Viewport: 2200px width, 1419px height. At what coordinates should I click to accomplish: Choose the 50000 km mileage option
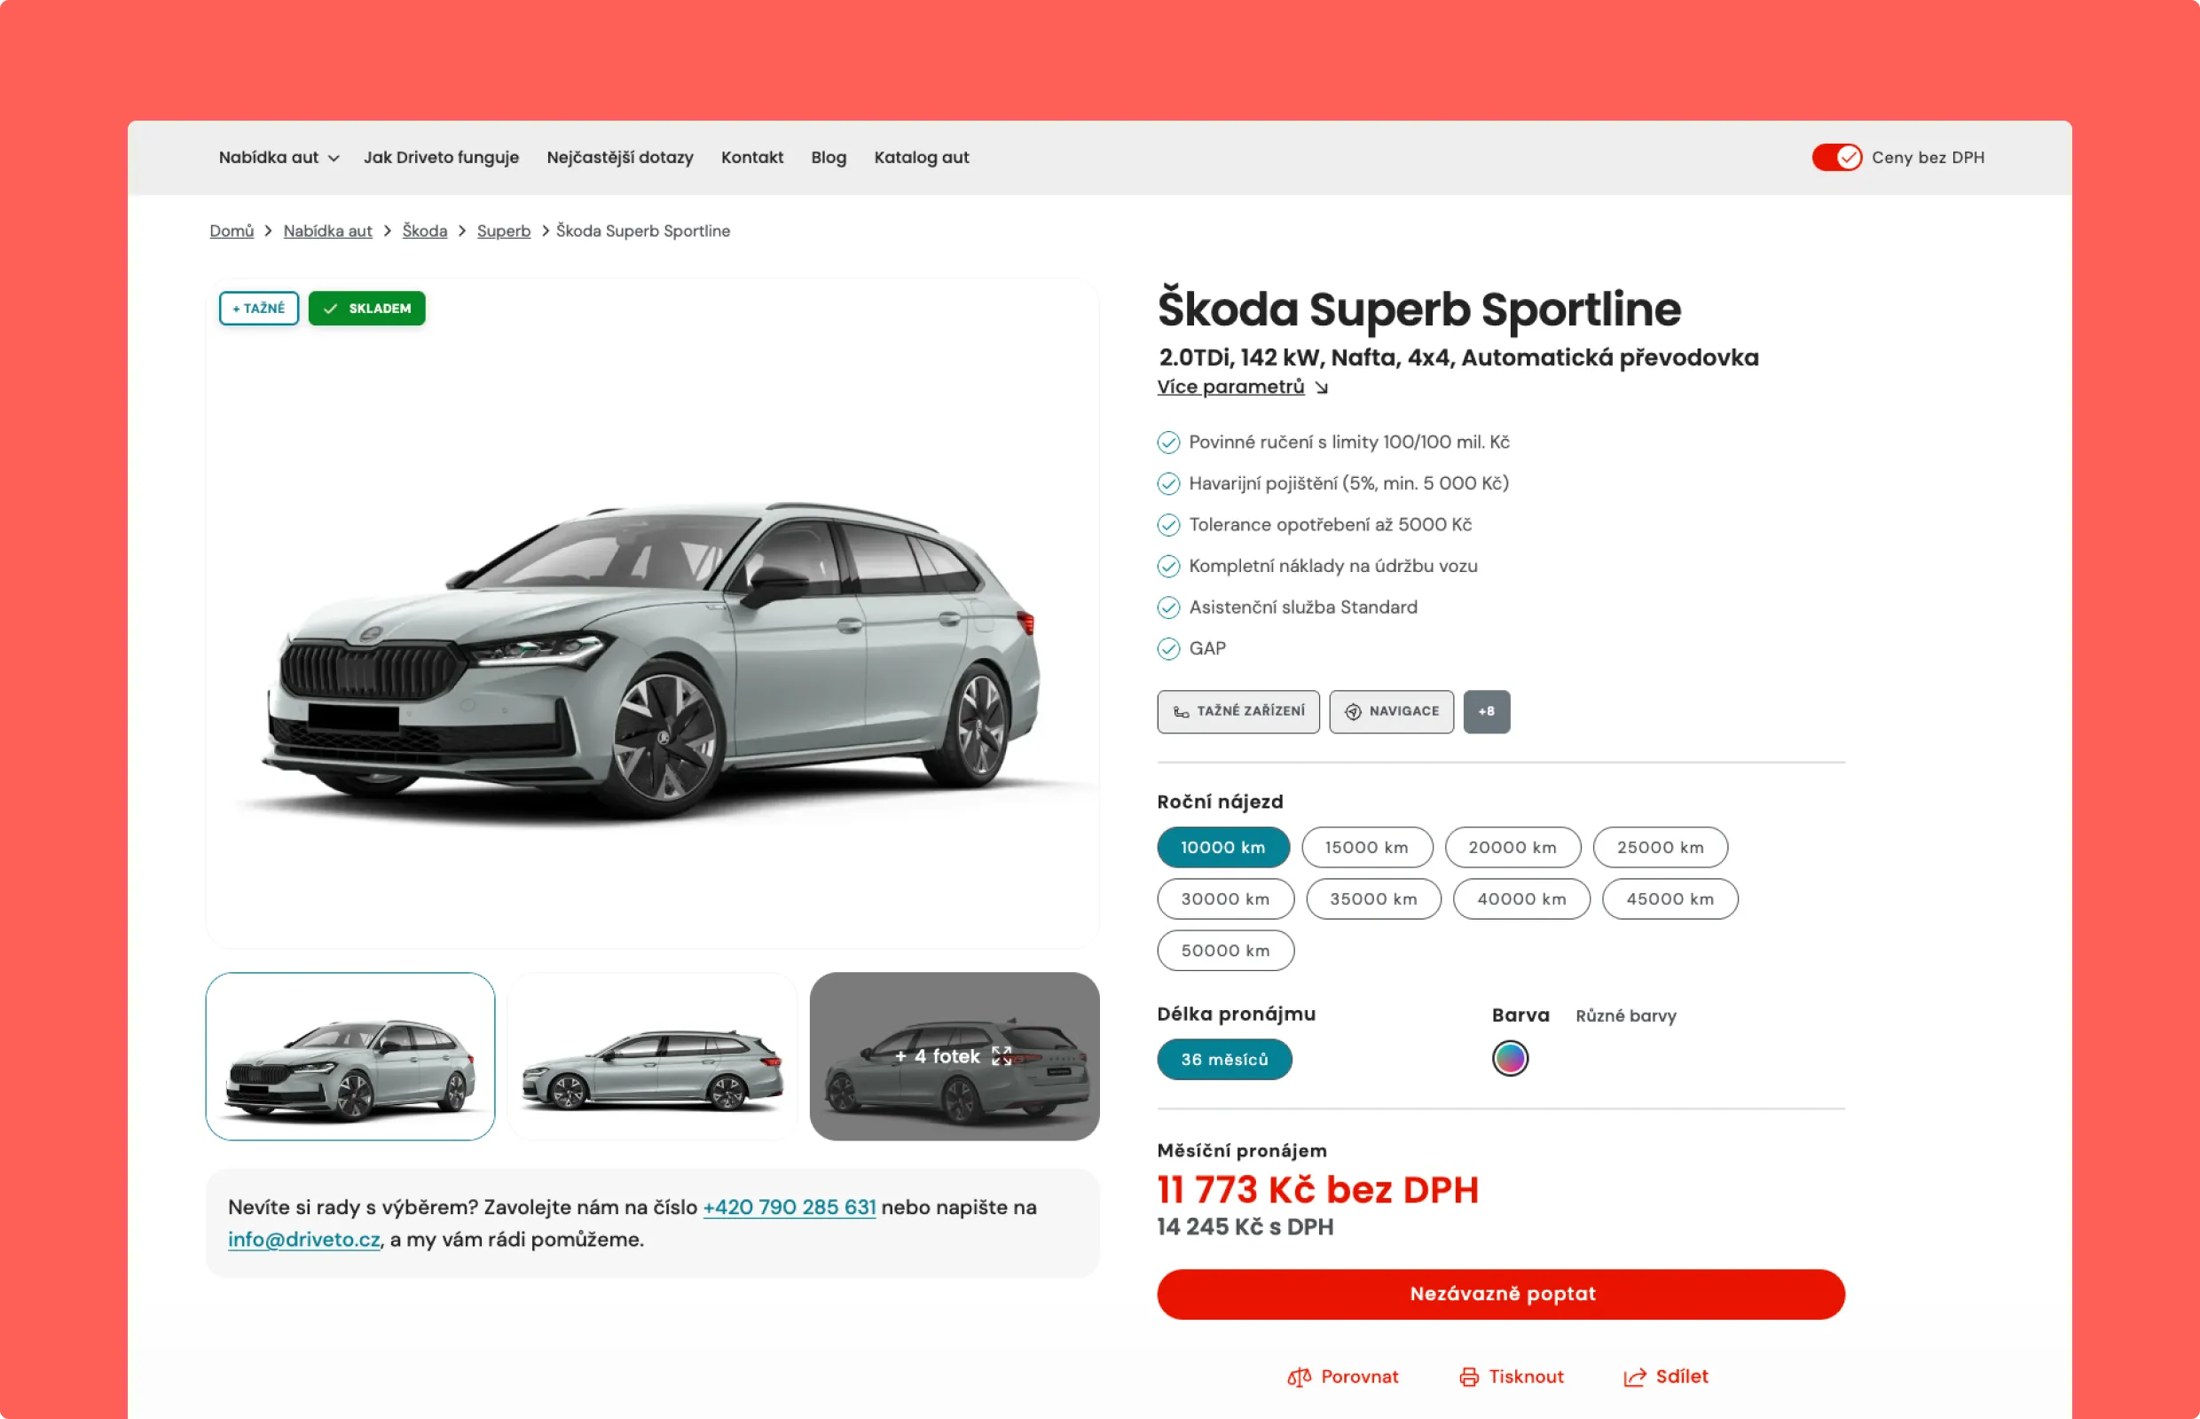(x=1225, y=950)
